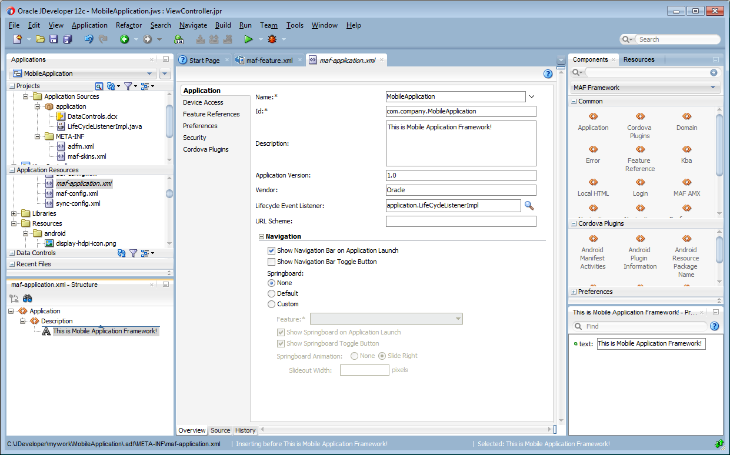Select the Domain component icon
This screenshot has height=455, width=730.
click(686, 117)
